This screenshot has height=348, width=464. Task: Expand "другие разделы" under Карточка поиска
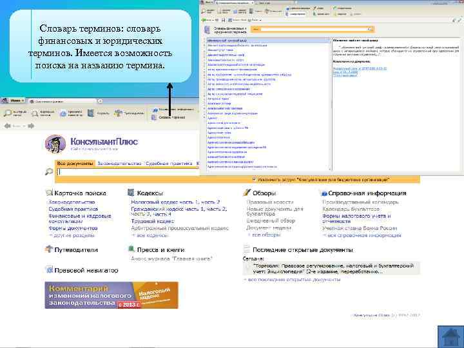click(72, 236)
